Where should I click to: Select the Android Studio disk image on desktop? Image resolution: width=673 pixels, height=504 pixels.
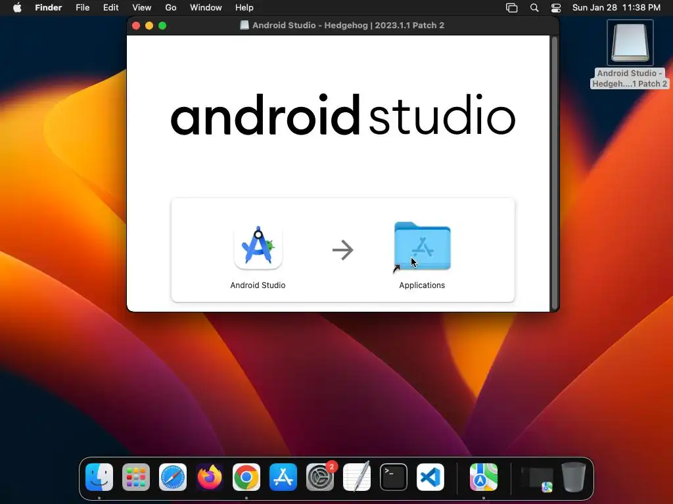point(630,43)
